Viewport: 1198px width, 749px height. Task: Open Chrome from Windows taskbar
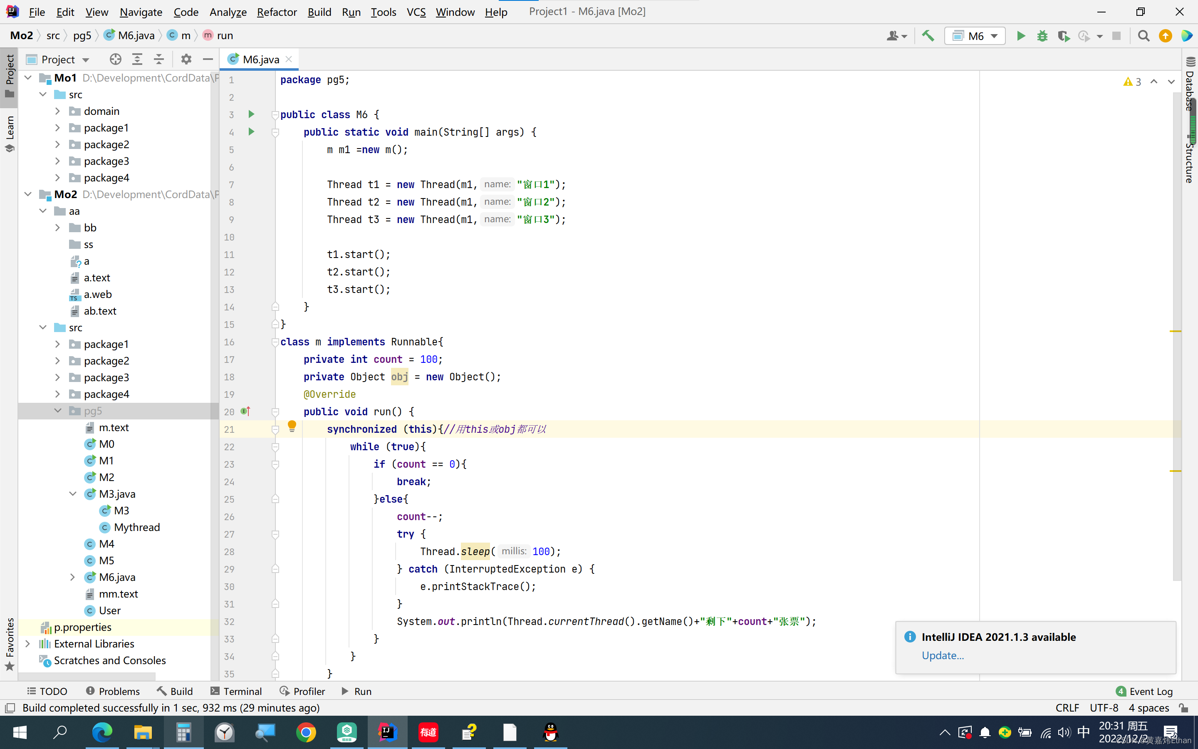[x=306, y=732]
